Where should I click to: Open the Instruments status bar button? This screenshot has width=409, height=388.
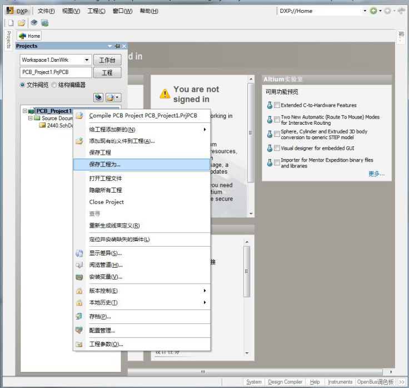[x=340, y=382]
